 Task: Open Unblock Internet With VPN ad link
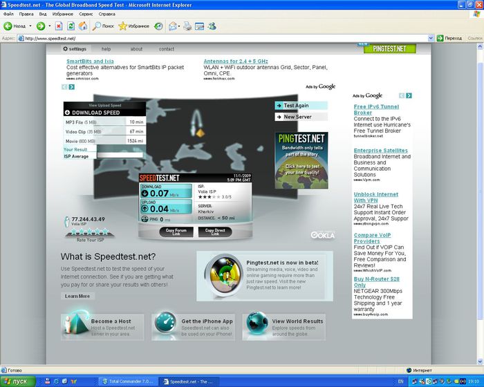pos(376,197)
